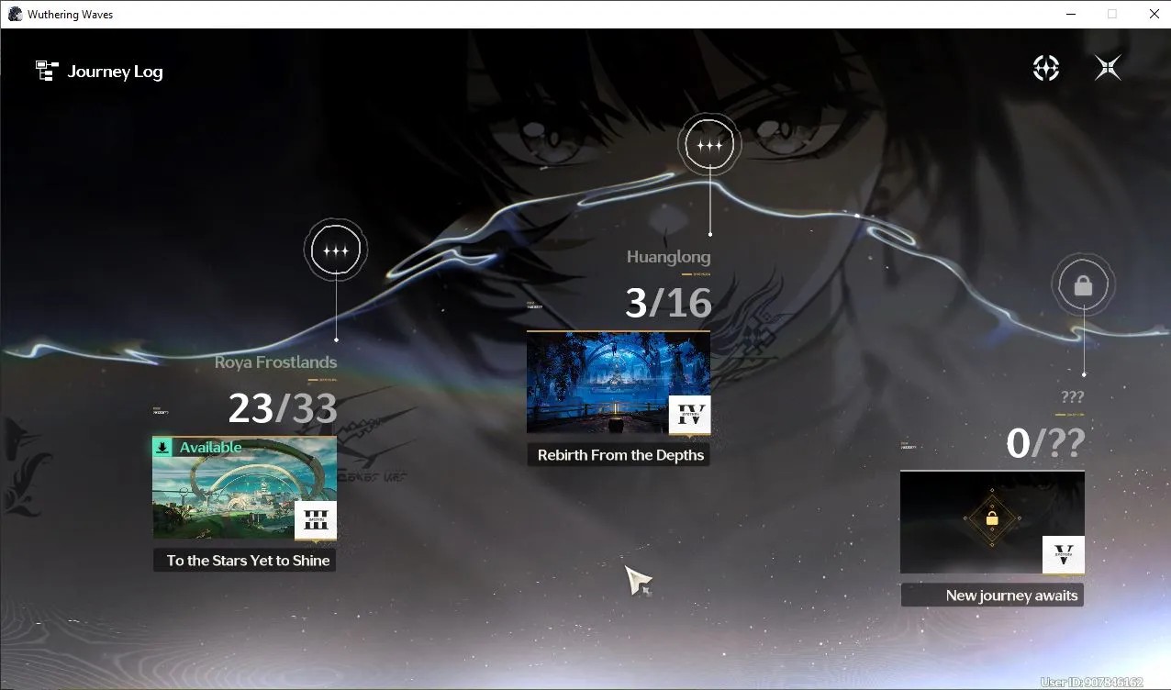Viewport: 1171px width, 690px height.
Task: Select the Huanglong three-star node
Action: click(709, 145)
